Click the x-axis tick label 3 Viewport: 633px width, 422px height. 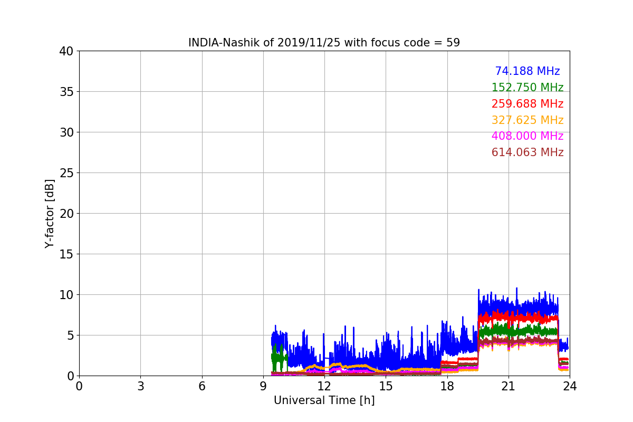(x=140, y=386)
